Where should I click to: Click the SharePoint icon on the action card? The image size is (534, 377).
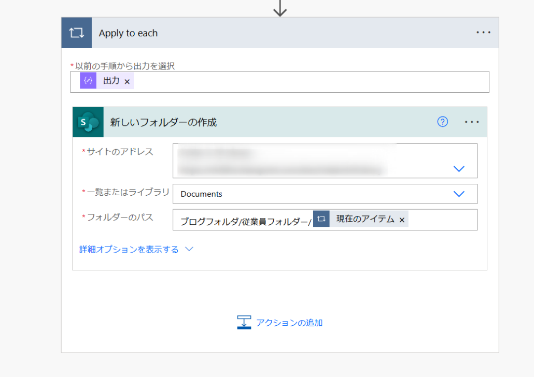[88, 122]
